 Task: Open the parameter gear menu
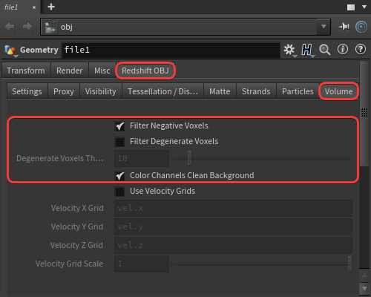coord(289,50)
